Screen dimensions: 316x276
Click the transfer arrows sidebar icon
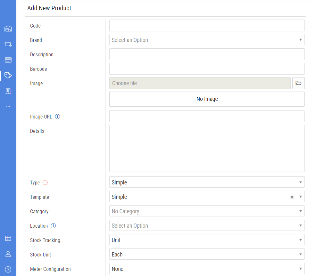coord(8,44)
